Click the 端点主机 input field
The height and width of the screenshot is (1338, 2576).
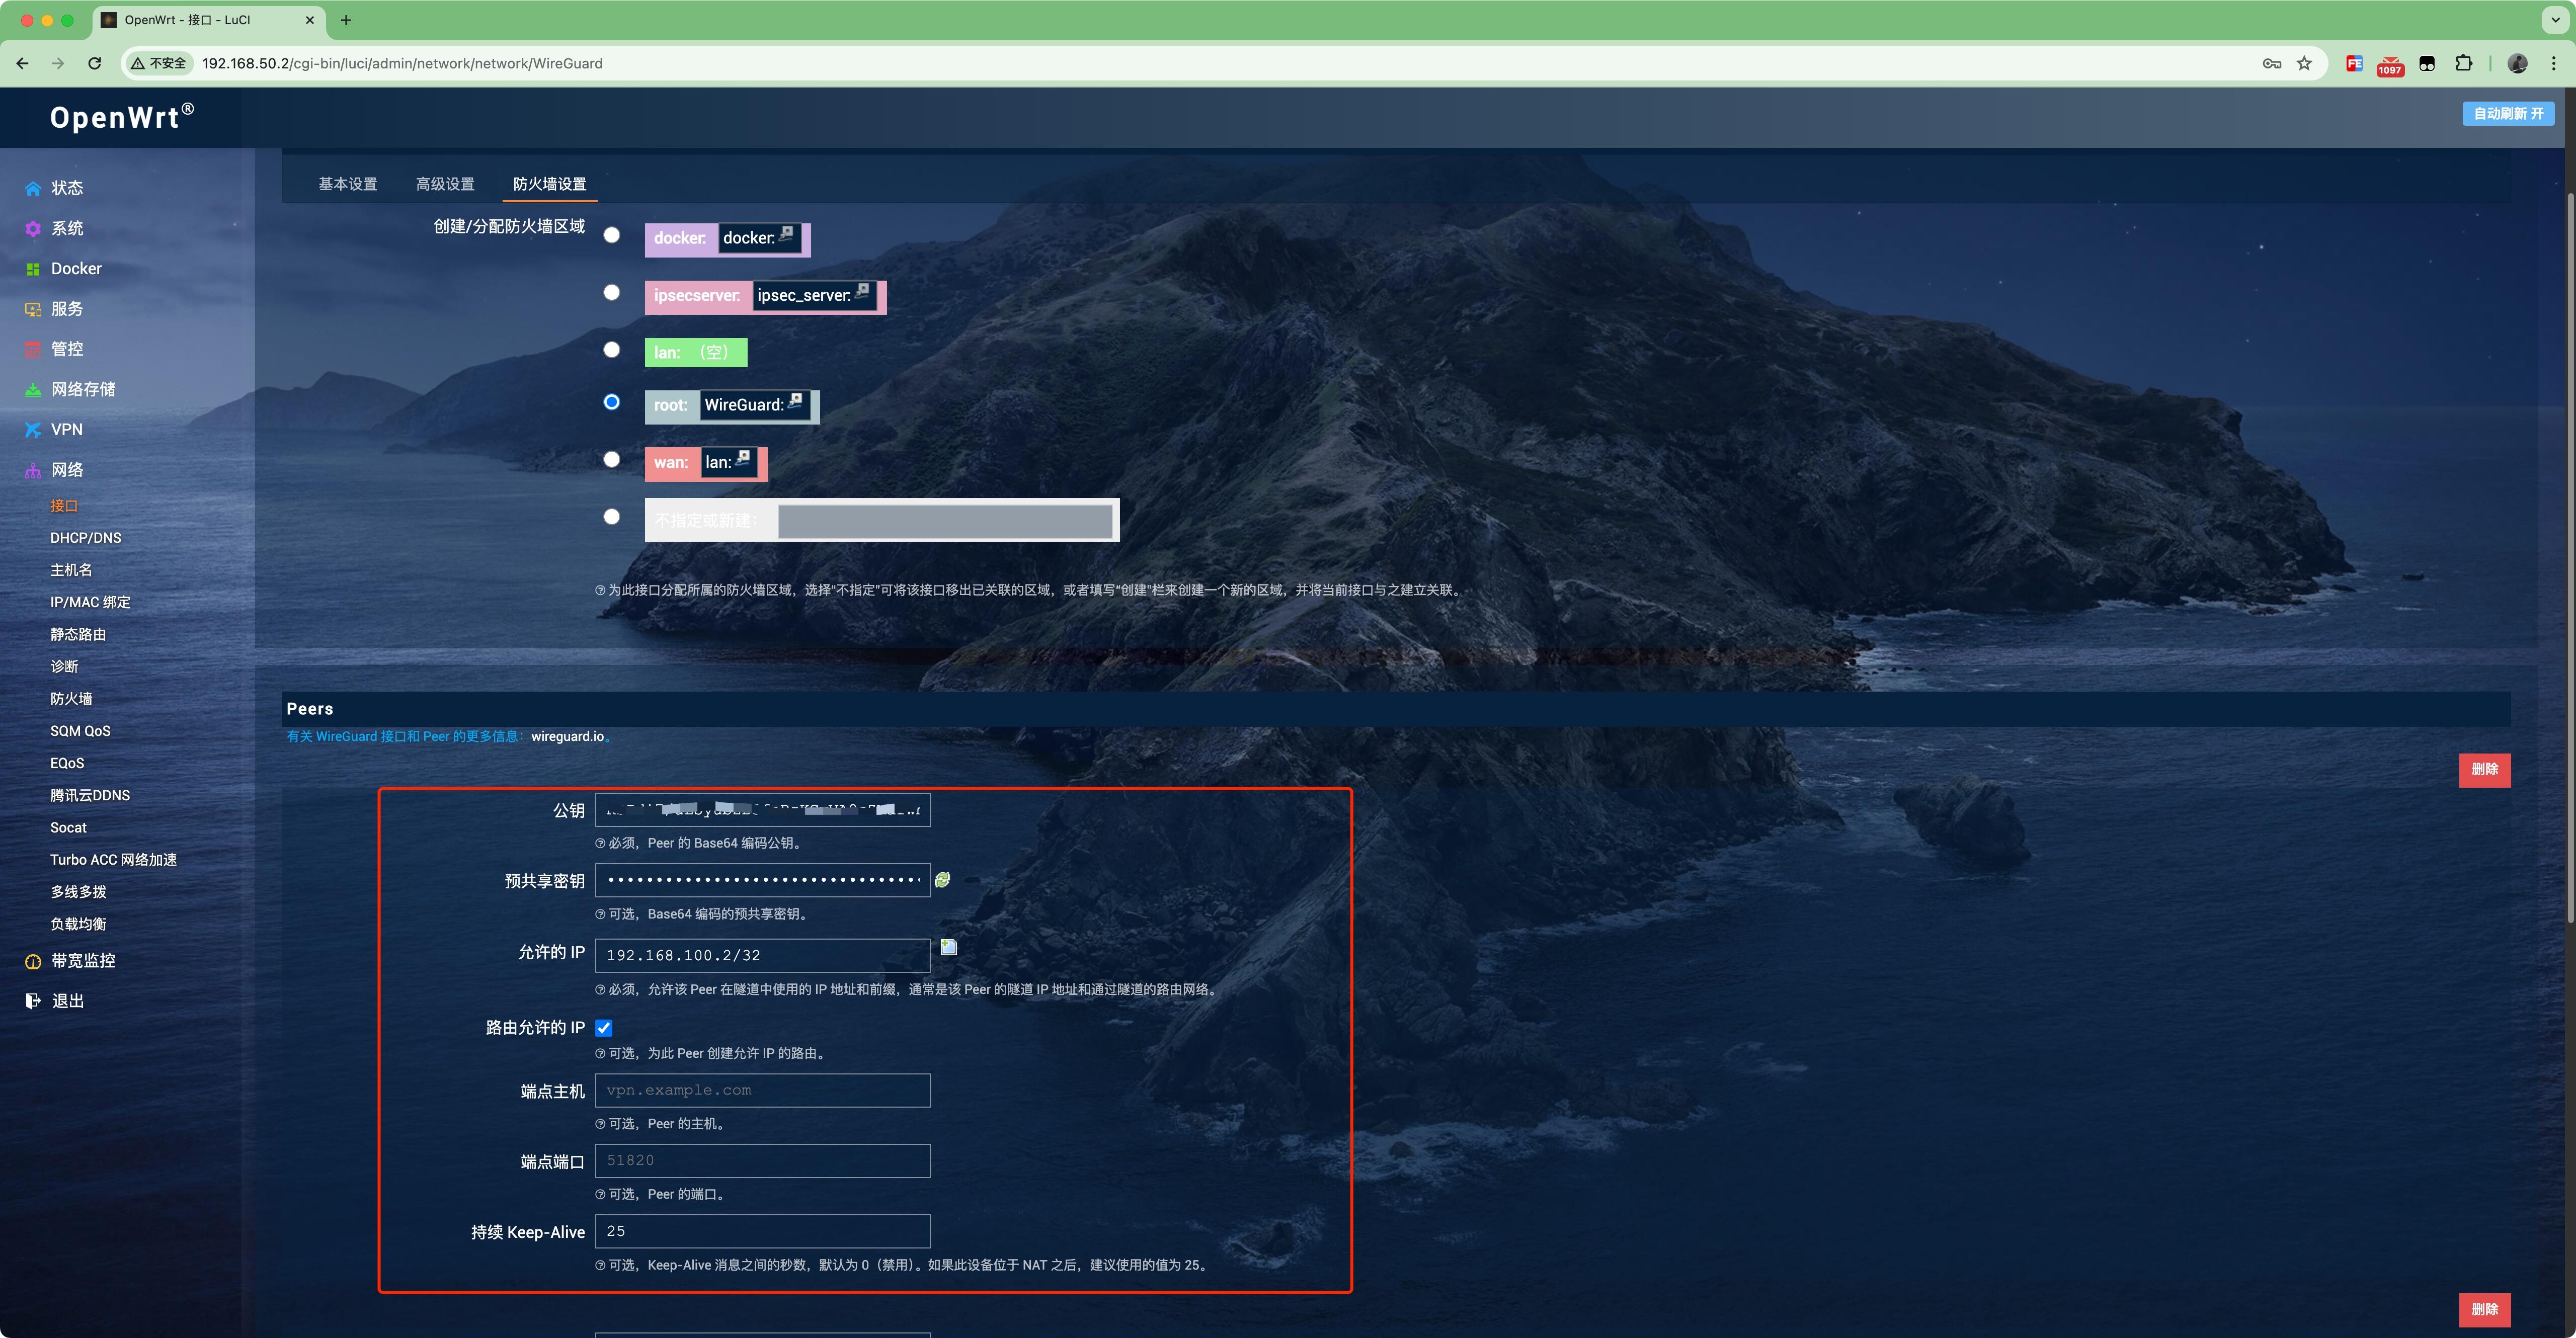coord(762,1090)
